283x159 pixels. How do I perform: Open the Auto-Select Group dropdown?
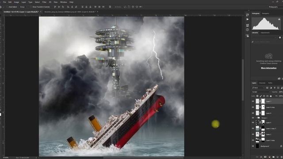point(23,7)
